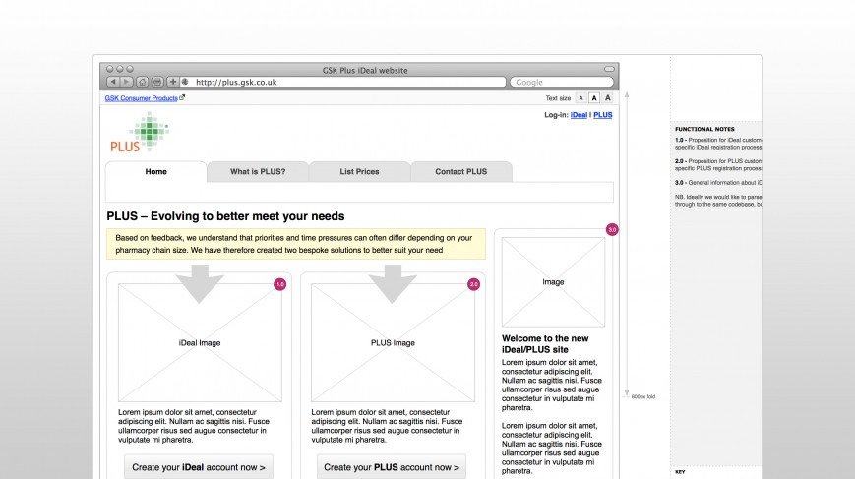Click the Google search field

[x=562, y=82]
